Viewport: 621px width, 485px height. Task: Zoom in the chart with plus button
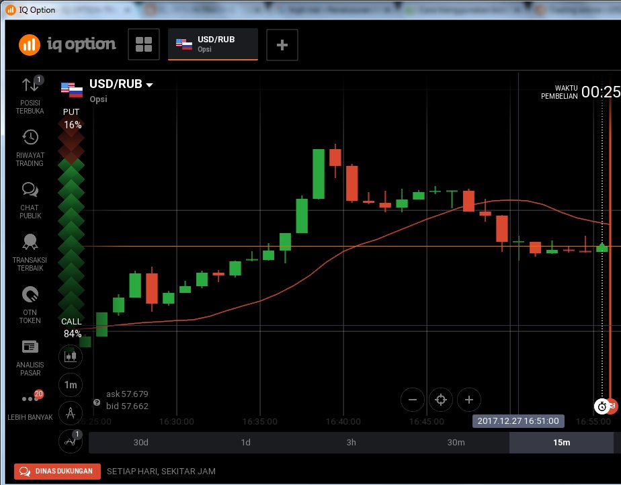click(x=469, y=400)
